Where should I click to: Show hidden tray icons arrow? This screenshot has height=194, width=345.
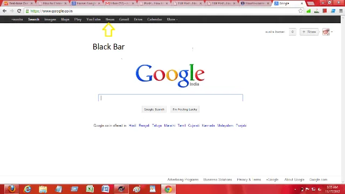coord(295,189)
